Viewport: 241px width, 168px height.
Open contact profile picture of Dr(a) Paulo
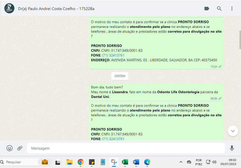point(9,9)
